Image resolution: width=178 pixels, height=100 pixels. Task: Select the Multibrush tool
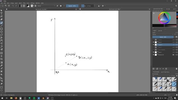(x=1, y=49)
